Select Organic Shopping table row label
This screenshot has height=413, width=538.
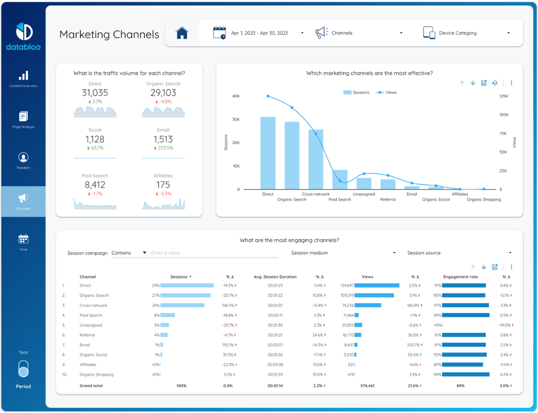(97, 375)
